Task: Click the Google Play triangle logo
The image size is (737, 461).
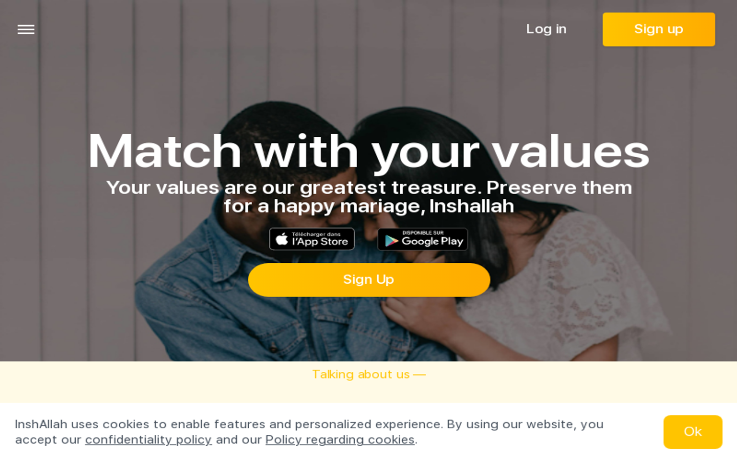Action: coord(392,241)
